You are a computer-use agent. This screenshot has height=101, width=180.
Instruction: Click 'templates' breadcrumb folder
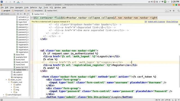(37, 11)
